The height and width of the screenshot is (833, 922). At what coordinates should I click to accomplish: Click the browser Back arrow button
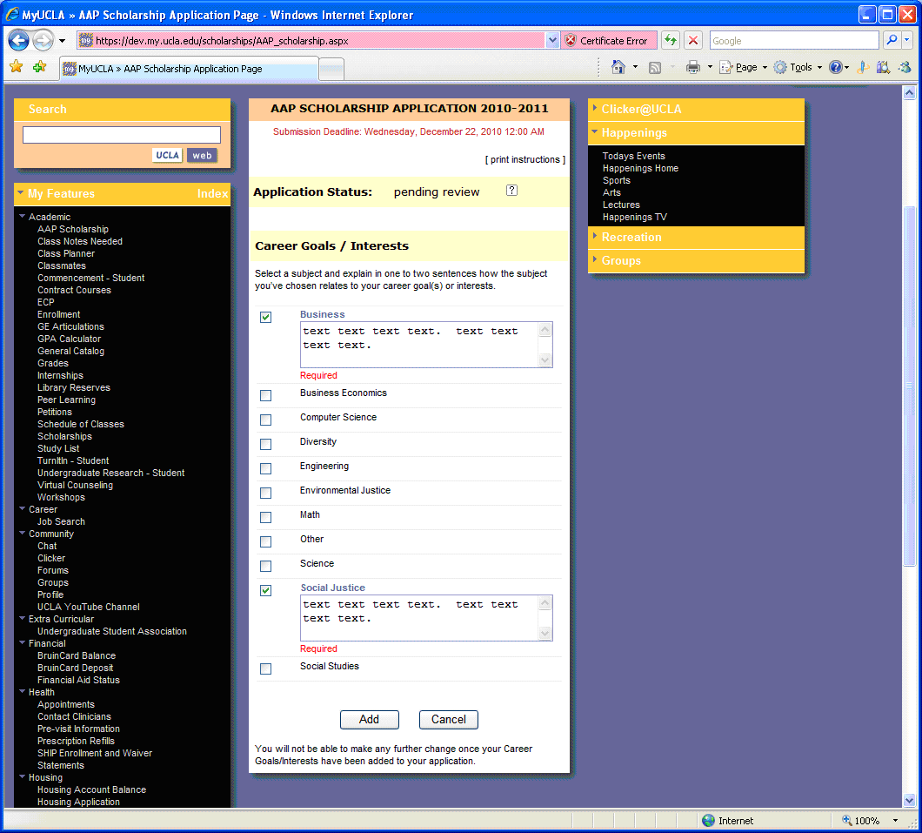click(x=19, y=40)
